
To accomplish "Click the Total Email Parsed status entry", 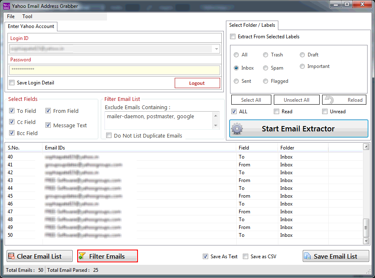I will pyautogui.click(x=73, y=270).
